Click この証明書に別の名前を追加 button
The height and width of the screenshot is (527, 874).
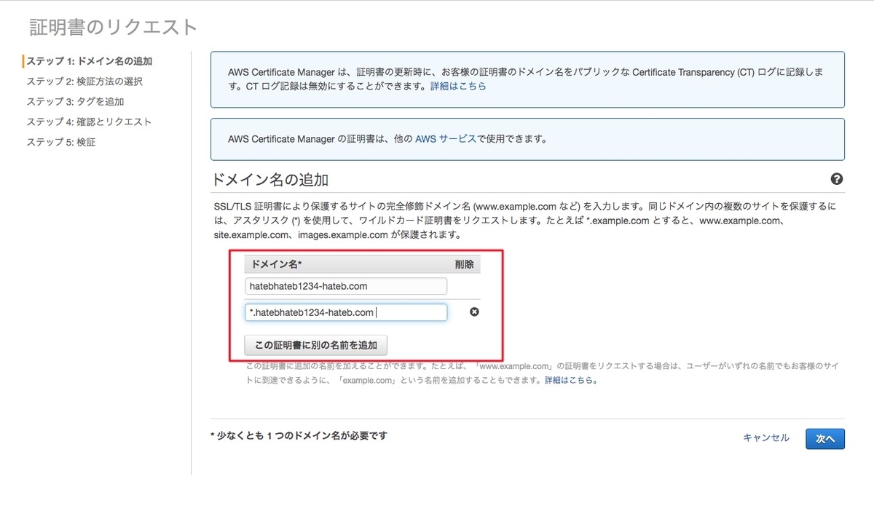[x=316, y=344]
